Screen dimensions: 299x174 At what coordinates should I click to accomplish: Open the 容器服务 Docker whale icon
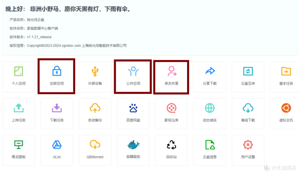point(133,145)
